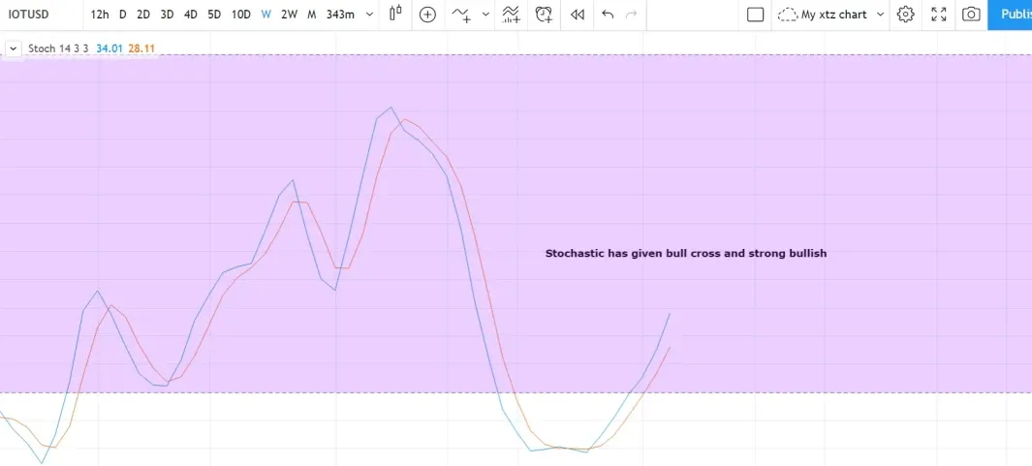Open the layout selection square icon
Viewport: 1032px width, 466px height.
pyautogui.click(x=756, y=15)
